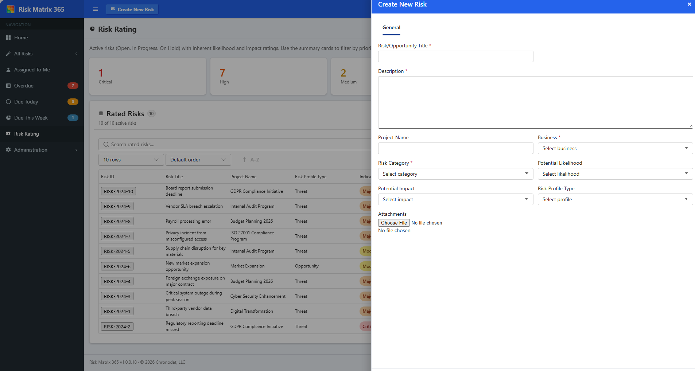Screen dimensions: 695x371
Task: Click the Home grid icon in sidebar
Action: pyautogui.click(x=8, y=38)
